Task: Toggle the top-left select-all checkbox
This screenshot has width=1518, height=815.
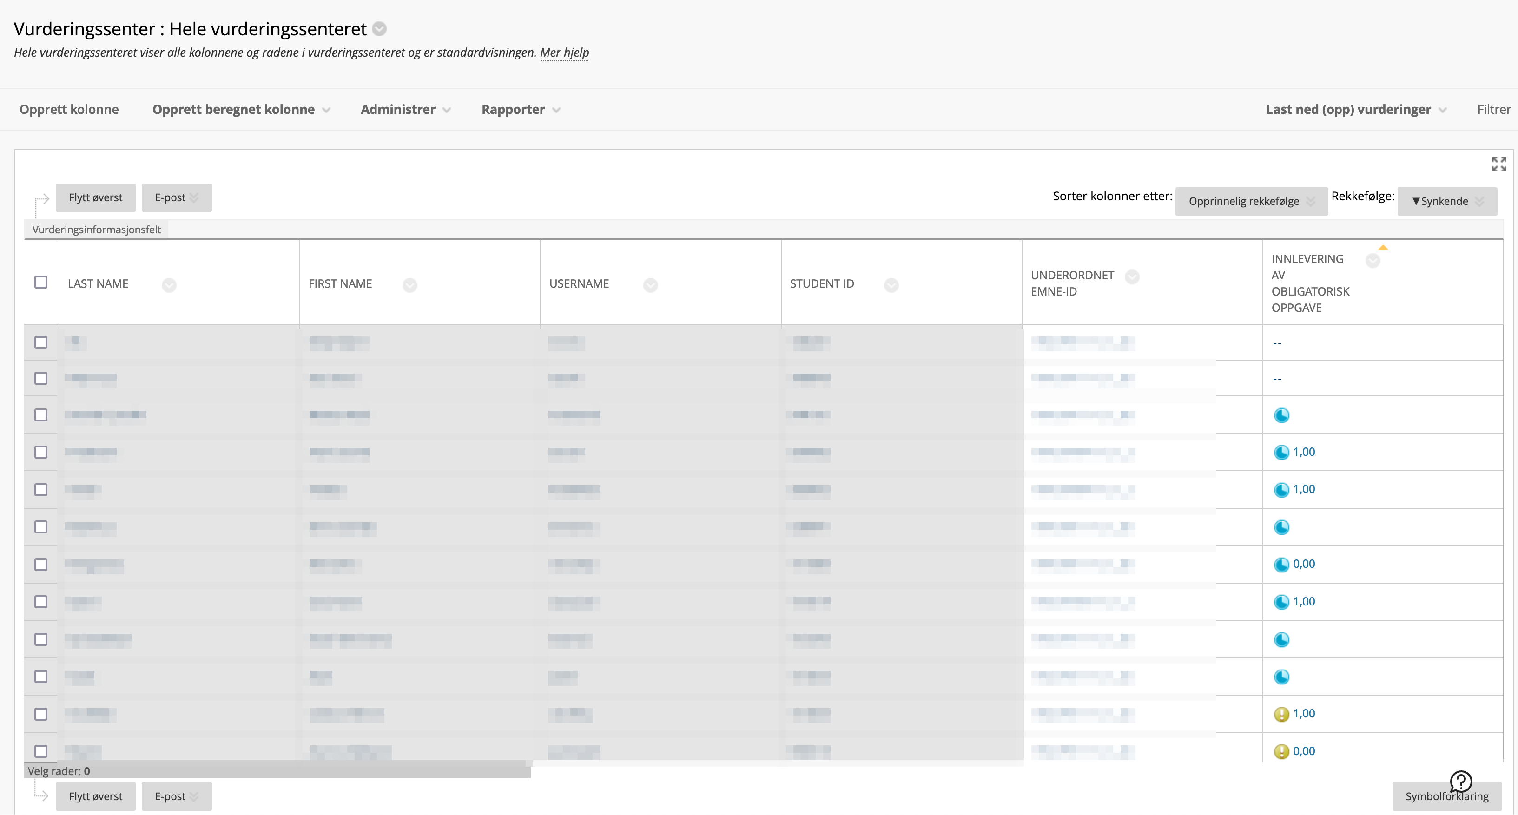Action: click(41, 282)
